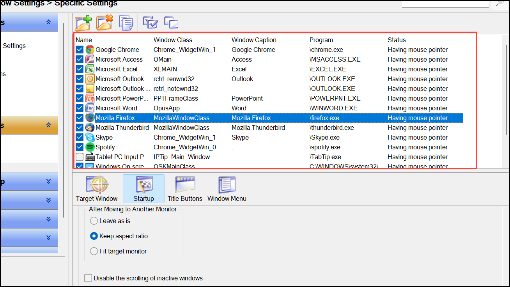The width and height of the screenshot is (510, 287).
Task: Click the keyboard icon for Tablet PC Input
Action: [x=90, y=157]
